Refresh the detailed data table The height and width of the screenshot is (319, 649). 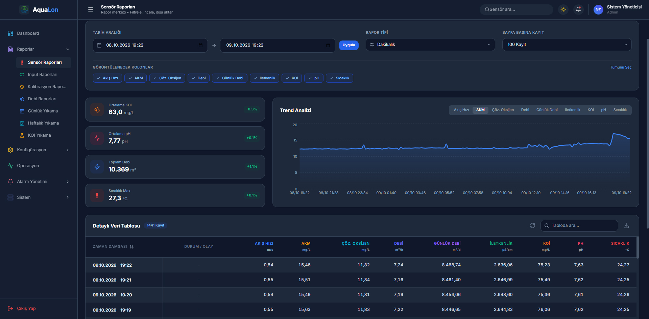click(532, 225)
